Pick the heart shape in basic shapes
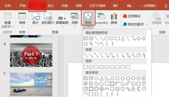 123,89
